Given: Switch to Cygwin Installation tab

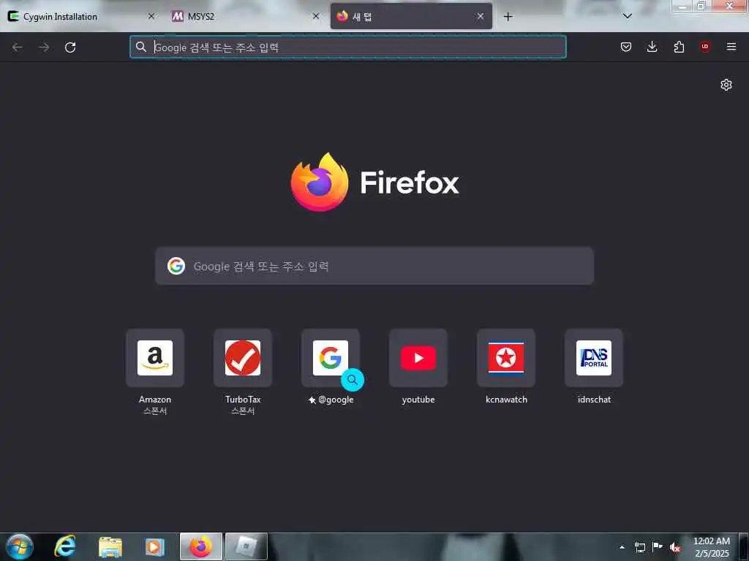Looking at the screenshot, I should click(x=82, y=16).
